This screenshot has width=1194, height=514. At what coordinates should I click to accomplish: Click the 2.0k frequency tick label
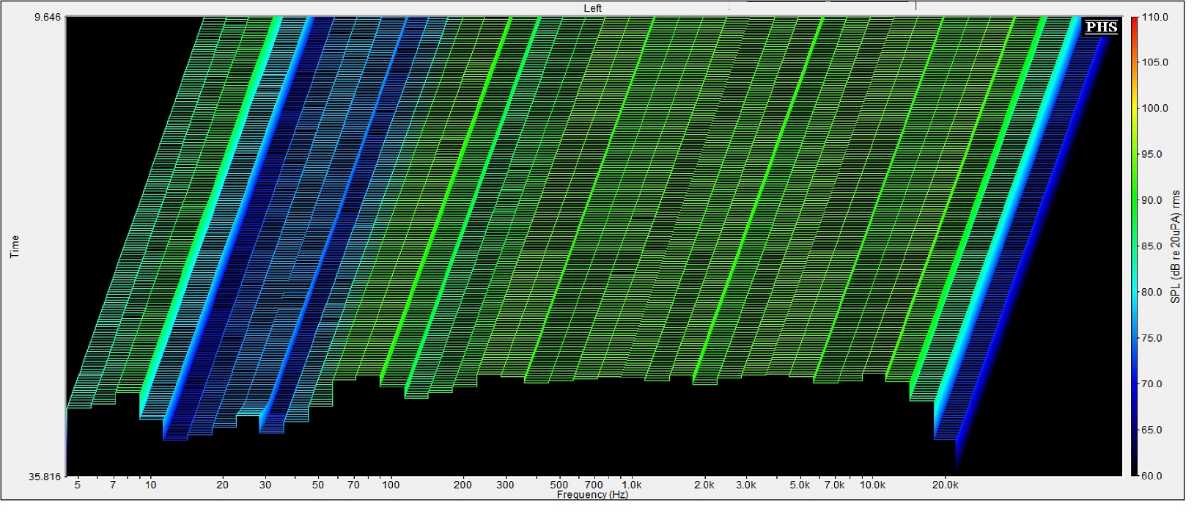click(704, 485)
